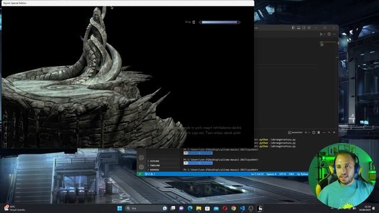Toggle bottom panel layout icon in VS Code
379x213 pixels.
click(x=298, y=28)
